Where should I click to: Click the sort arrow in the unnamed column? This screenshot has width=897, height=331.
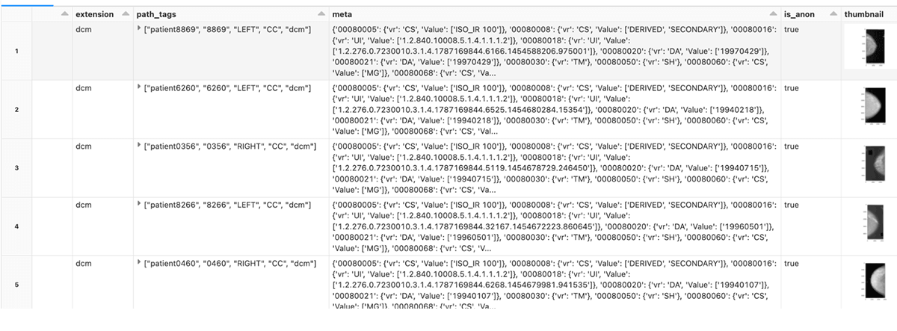coord(64,15)
